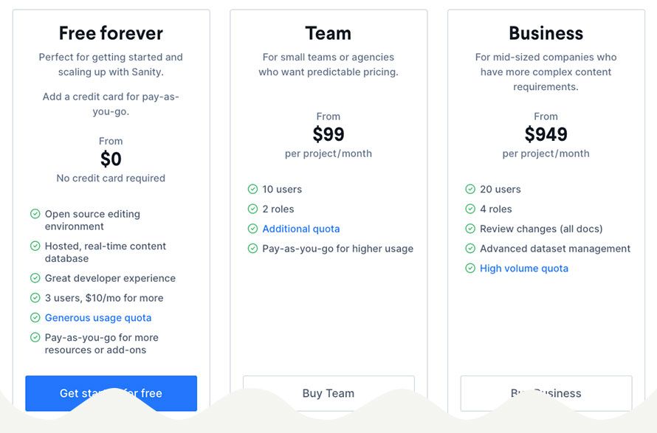Click the Buy Team button
Screen dimensions: 657x433
(x=328, y=393)
